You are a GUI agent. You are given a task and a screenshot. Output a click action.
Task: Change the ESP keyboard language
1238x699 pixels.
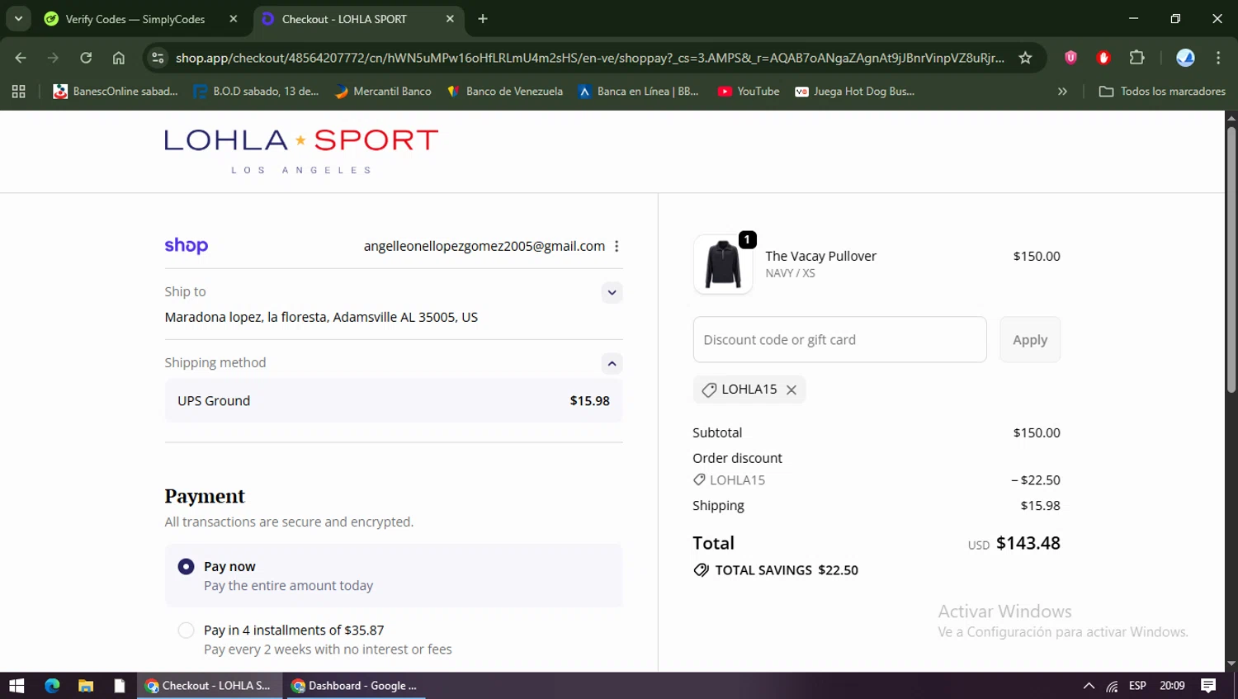(x=1137, y=686)
